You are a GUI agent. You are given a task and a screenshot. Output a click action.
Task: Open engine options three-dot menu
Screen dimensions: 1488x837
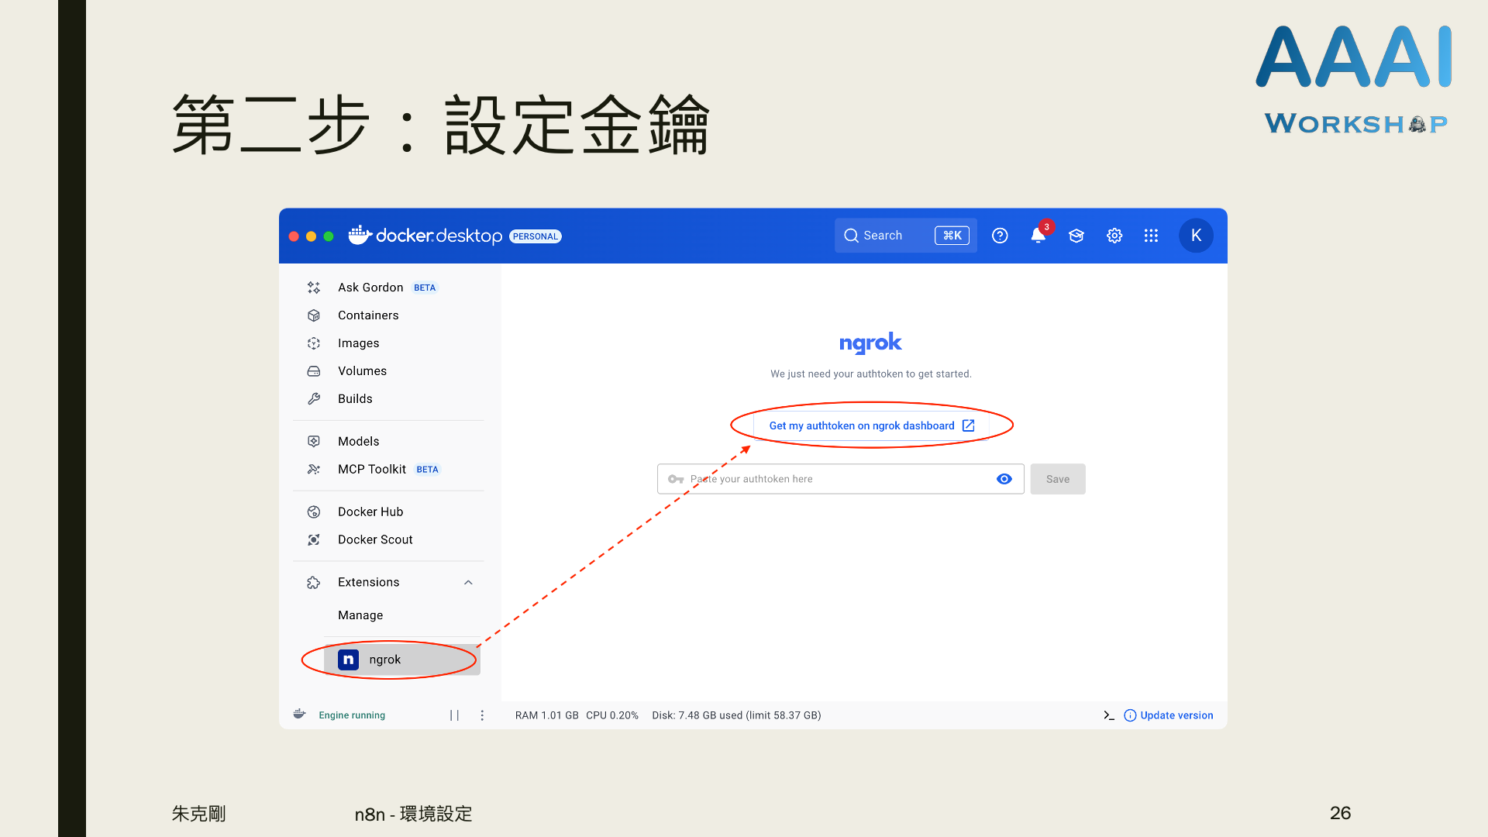[482, 715]
